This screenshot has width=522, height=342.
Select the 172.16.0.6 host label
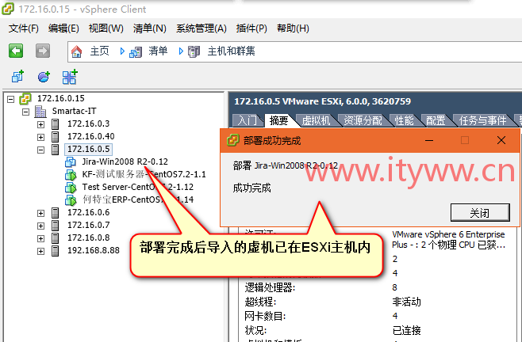point(88,213)
